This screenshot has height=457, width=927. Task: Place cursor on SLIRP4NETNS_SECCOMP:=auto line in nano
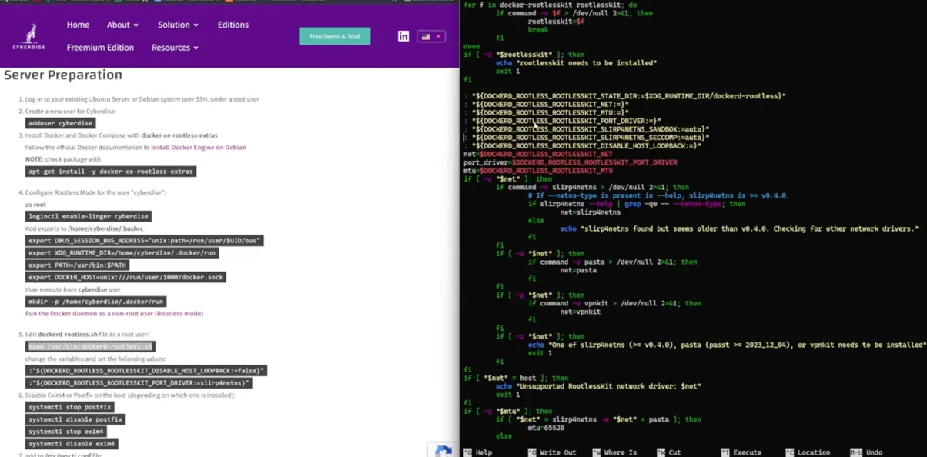(586, 137)
